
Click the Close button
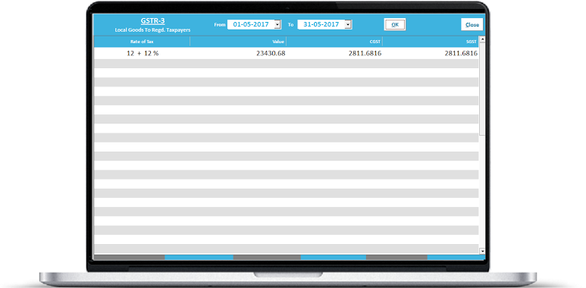pyautogui.click(x=472, y=25)
